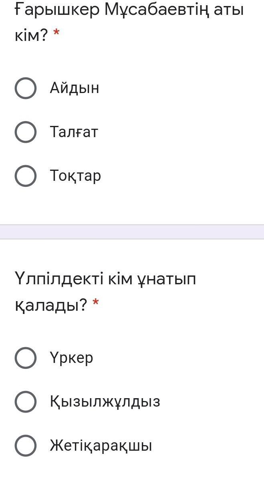Screen dimensions: 264x492
Task: Click the Қызылжұлдыз option label text
Action: tap(105, 402)
